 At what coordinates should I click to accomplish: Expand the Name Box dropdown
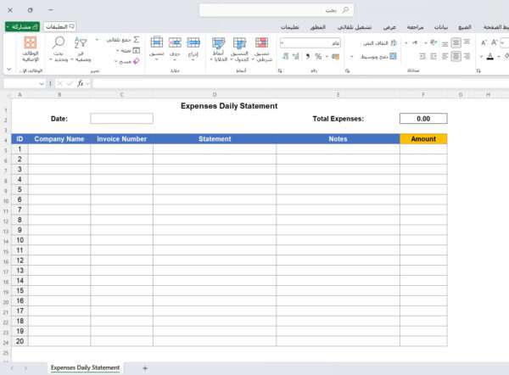pos(42,84)
